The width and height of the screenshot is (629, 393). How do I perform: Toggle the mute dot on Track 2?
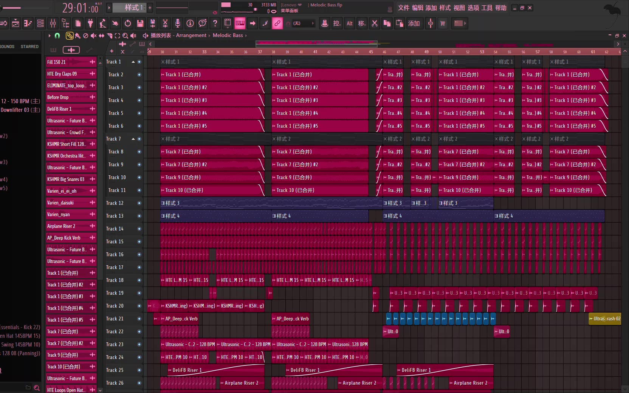(x=139, y=75)
